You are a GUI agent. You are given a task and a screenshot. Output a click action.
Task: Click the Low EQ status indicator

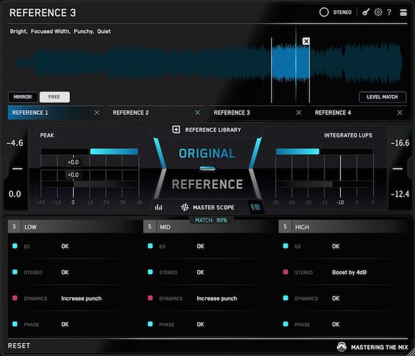tap(15, 247)
